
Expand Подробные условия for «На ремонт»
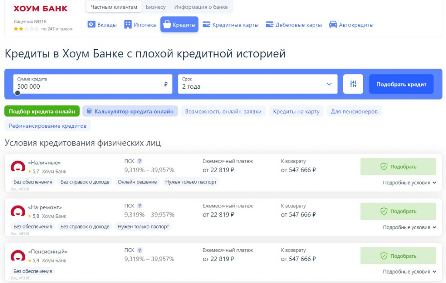pyautogui.click(x=409, y=227)
